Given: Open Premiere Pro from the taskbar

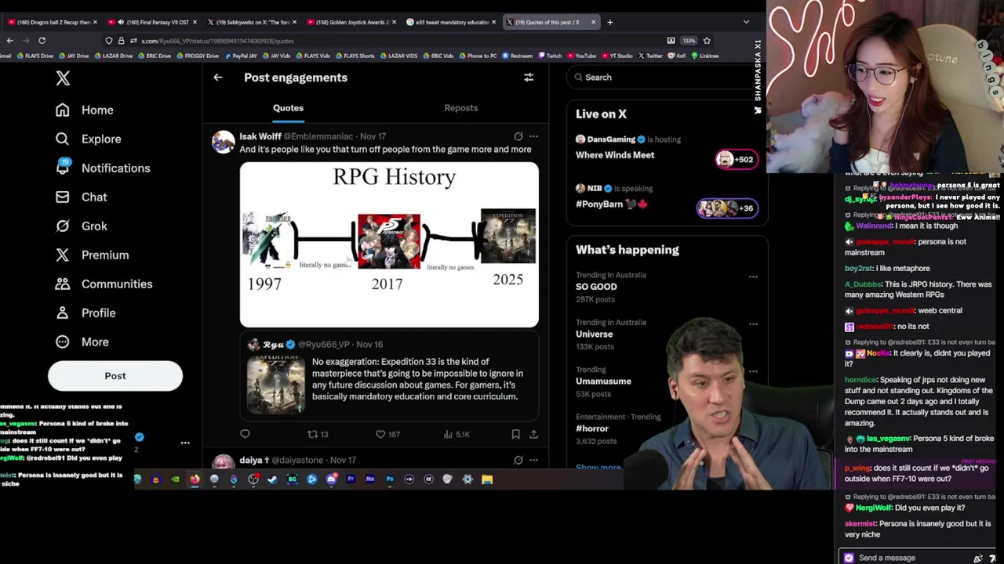Looking at the screenshot, I should point(351,479).
